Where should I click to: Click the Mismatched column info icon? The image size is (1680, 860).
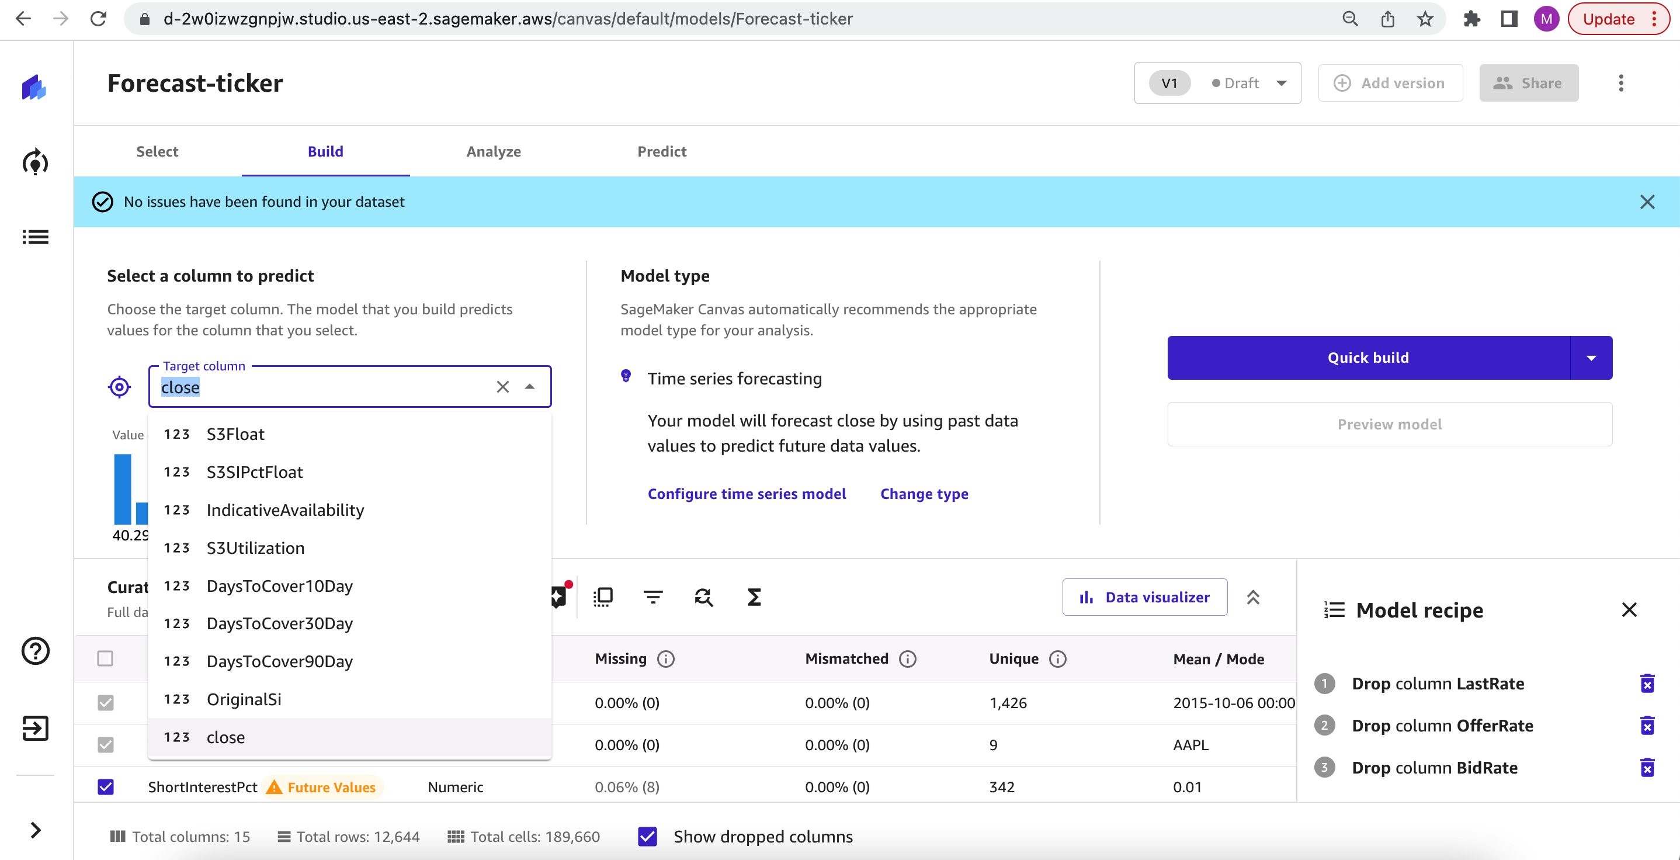click(x=908, y=659)
